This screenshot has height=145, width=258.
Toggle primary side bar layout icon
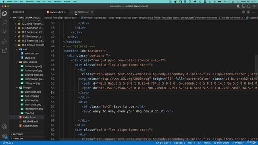click(x=239, y=6)
